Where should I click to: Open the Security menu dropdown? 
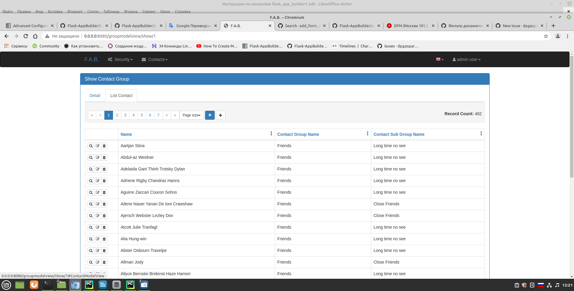120,59
